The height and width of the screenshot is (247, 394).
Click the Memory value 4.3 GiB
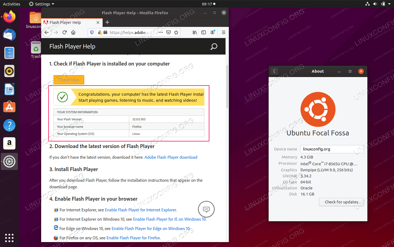coord(307,157)
